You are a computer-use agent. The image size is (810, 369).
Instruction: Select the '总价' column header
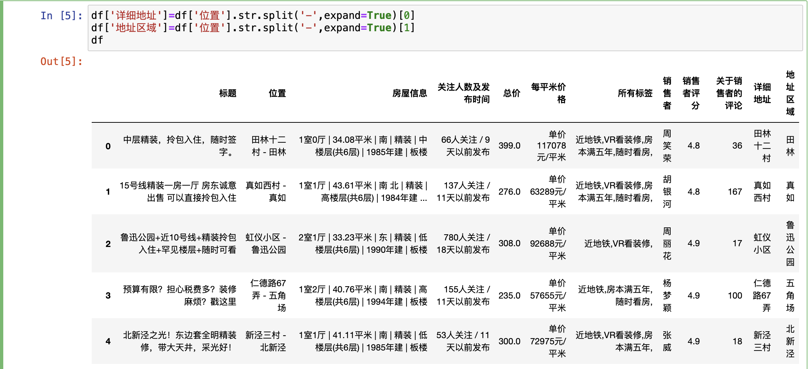click(512, 93)
